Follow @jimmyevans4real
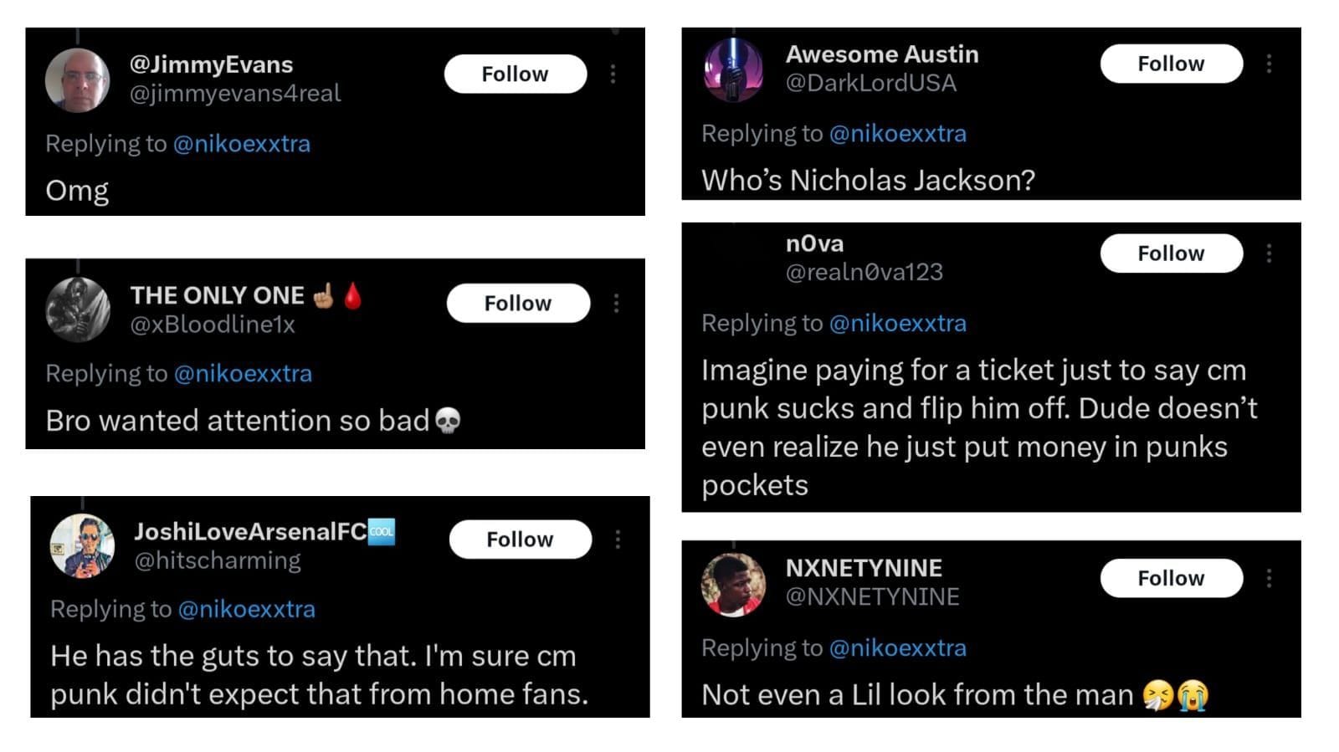 pyautogui.click(x=515, y=74)
